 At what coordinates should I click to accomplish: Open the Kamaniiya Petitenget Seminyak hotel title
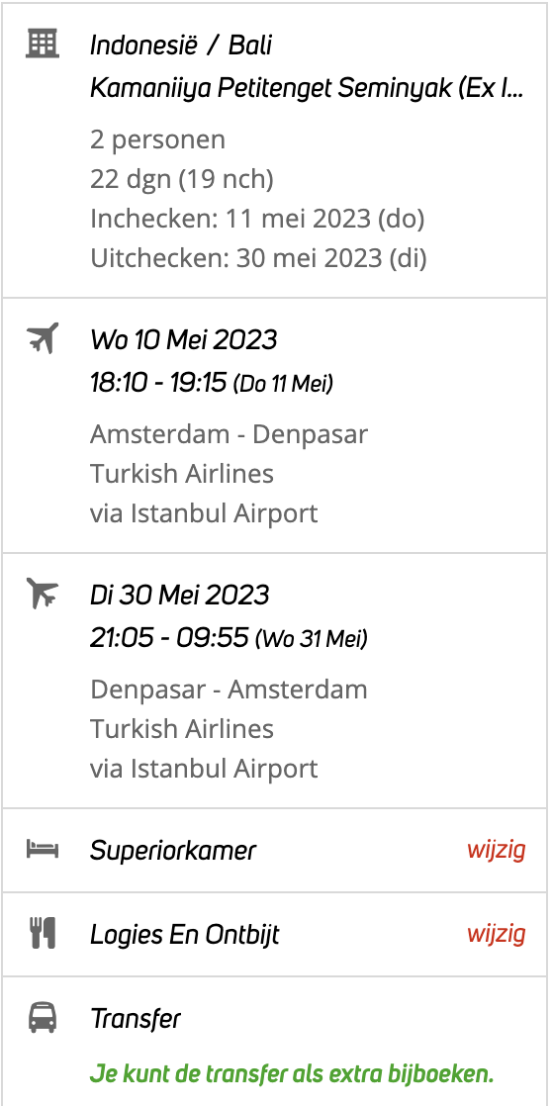[308, 89]
